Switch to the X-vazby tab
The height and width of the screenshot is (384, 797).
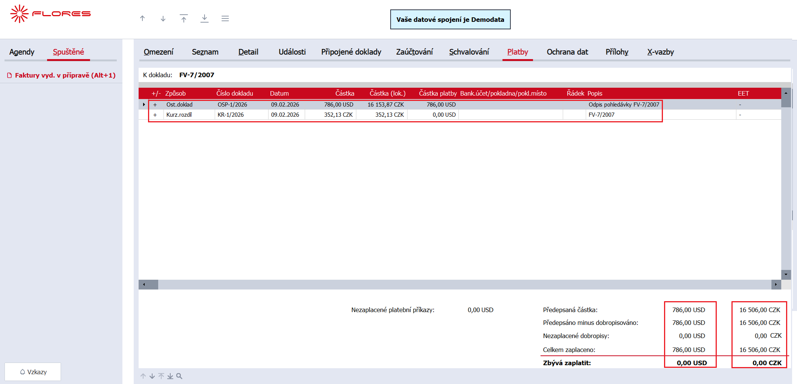point(661,52)
